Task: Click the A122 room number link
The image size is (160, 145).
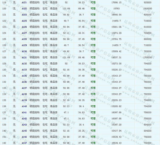Action: click(24, 9)
